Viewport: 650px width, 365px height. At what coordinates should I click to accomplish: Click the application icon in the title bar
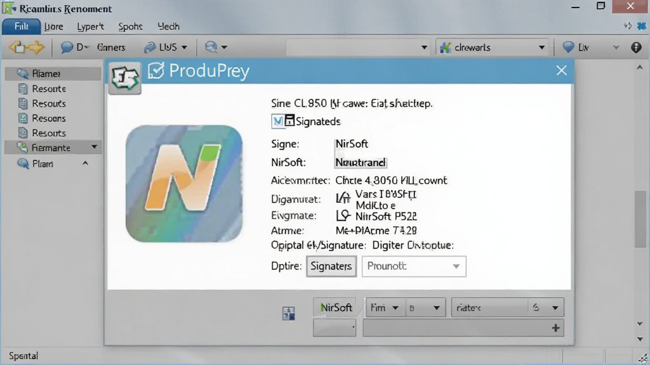click(x=8, y=8)
